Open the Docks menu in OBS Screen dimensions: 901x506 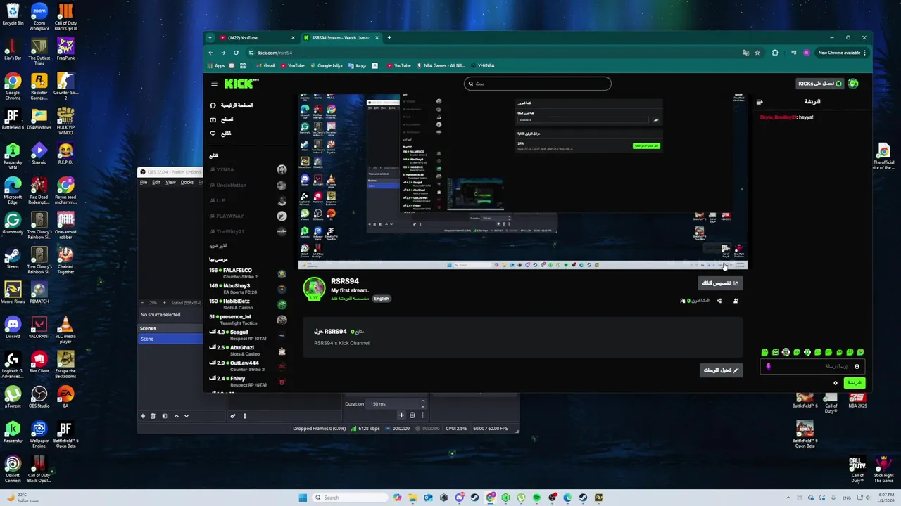(x=187, y=182)
